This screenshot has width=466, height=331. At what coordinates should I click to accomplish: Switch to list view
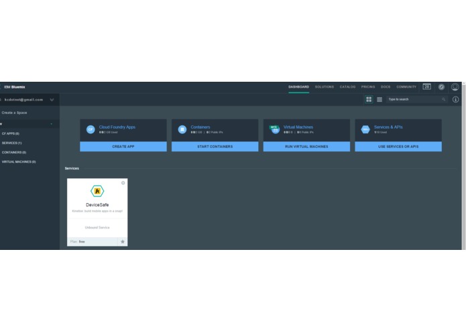point(380,99)
